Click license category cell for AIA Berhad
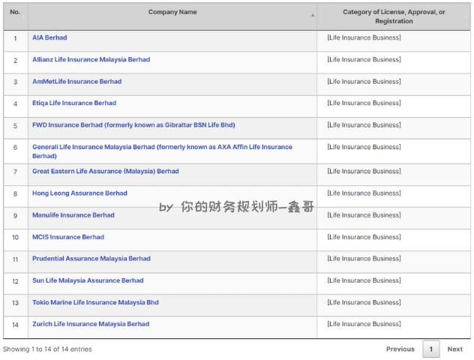The height and width of the screenshot is (360, 474). 394,40
